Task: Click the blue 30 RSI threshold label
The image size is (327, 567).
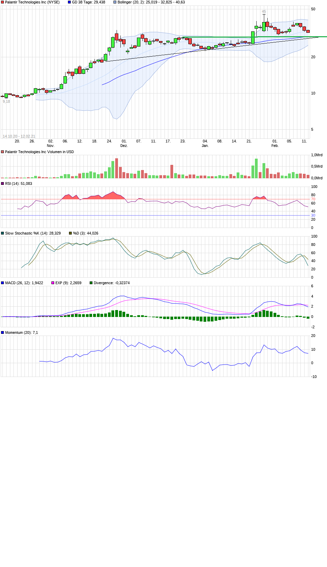Action: tap(313, 216)
